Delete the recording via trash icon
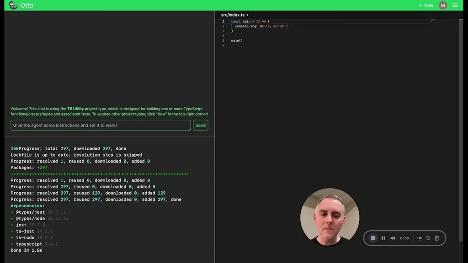Image resolution: width=468 pixels, height=263 pixels. [436, 238]
